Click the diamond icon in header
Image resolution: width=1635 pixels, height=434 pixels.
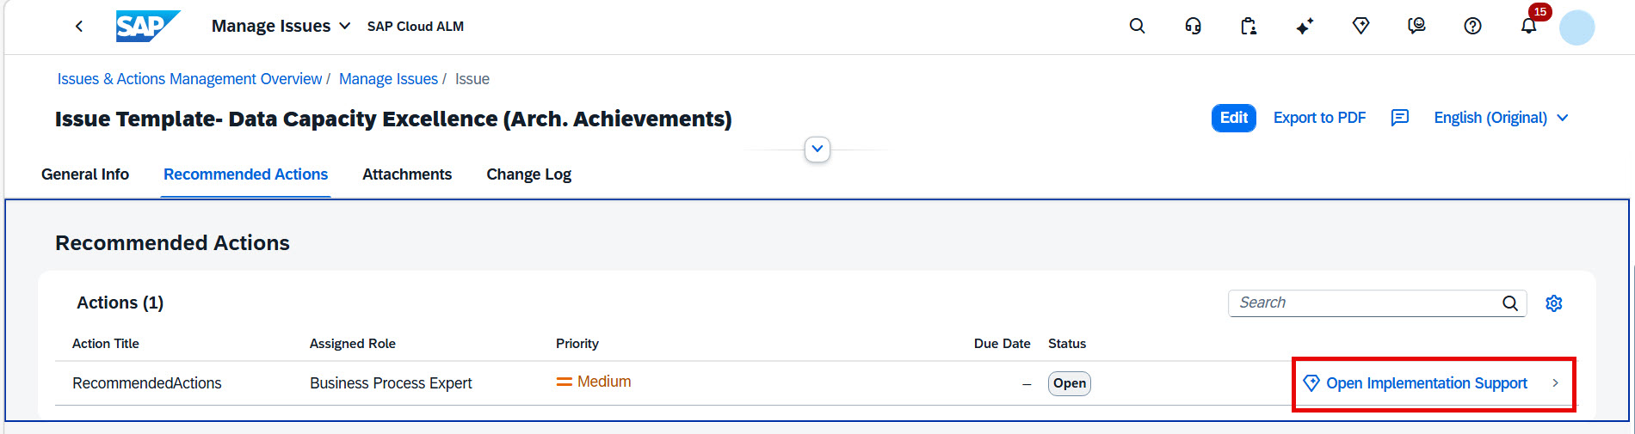pos(1360,27)
